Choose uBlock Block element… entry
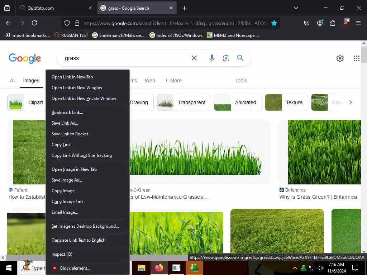The height and width of the screenshot is (275, 367). coord(87,268)
